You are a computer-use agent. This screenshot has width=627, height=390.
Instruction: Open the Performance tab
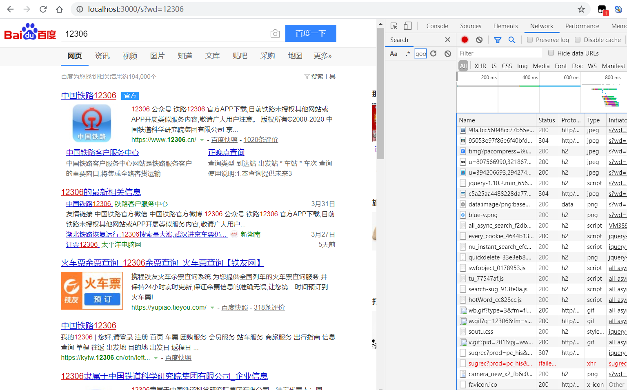coord(582,26)
